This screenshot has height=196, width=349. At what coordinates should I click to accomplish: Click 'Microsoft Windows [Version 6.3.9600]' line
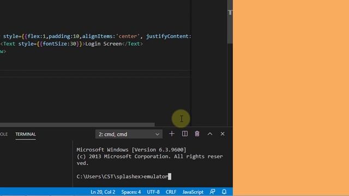(131, 150)
